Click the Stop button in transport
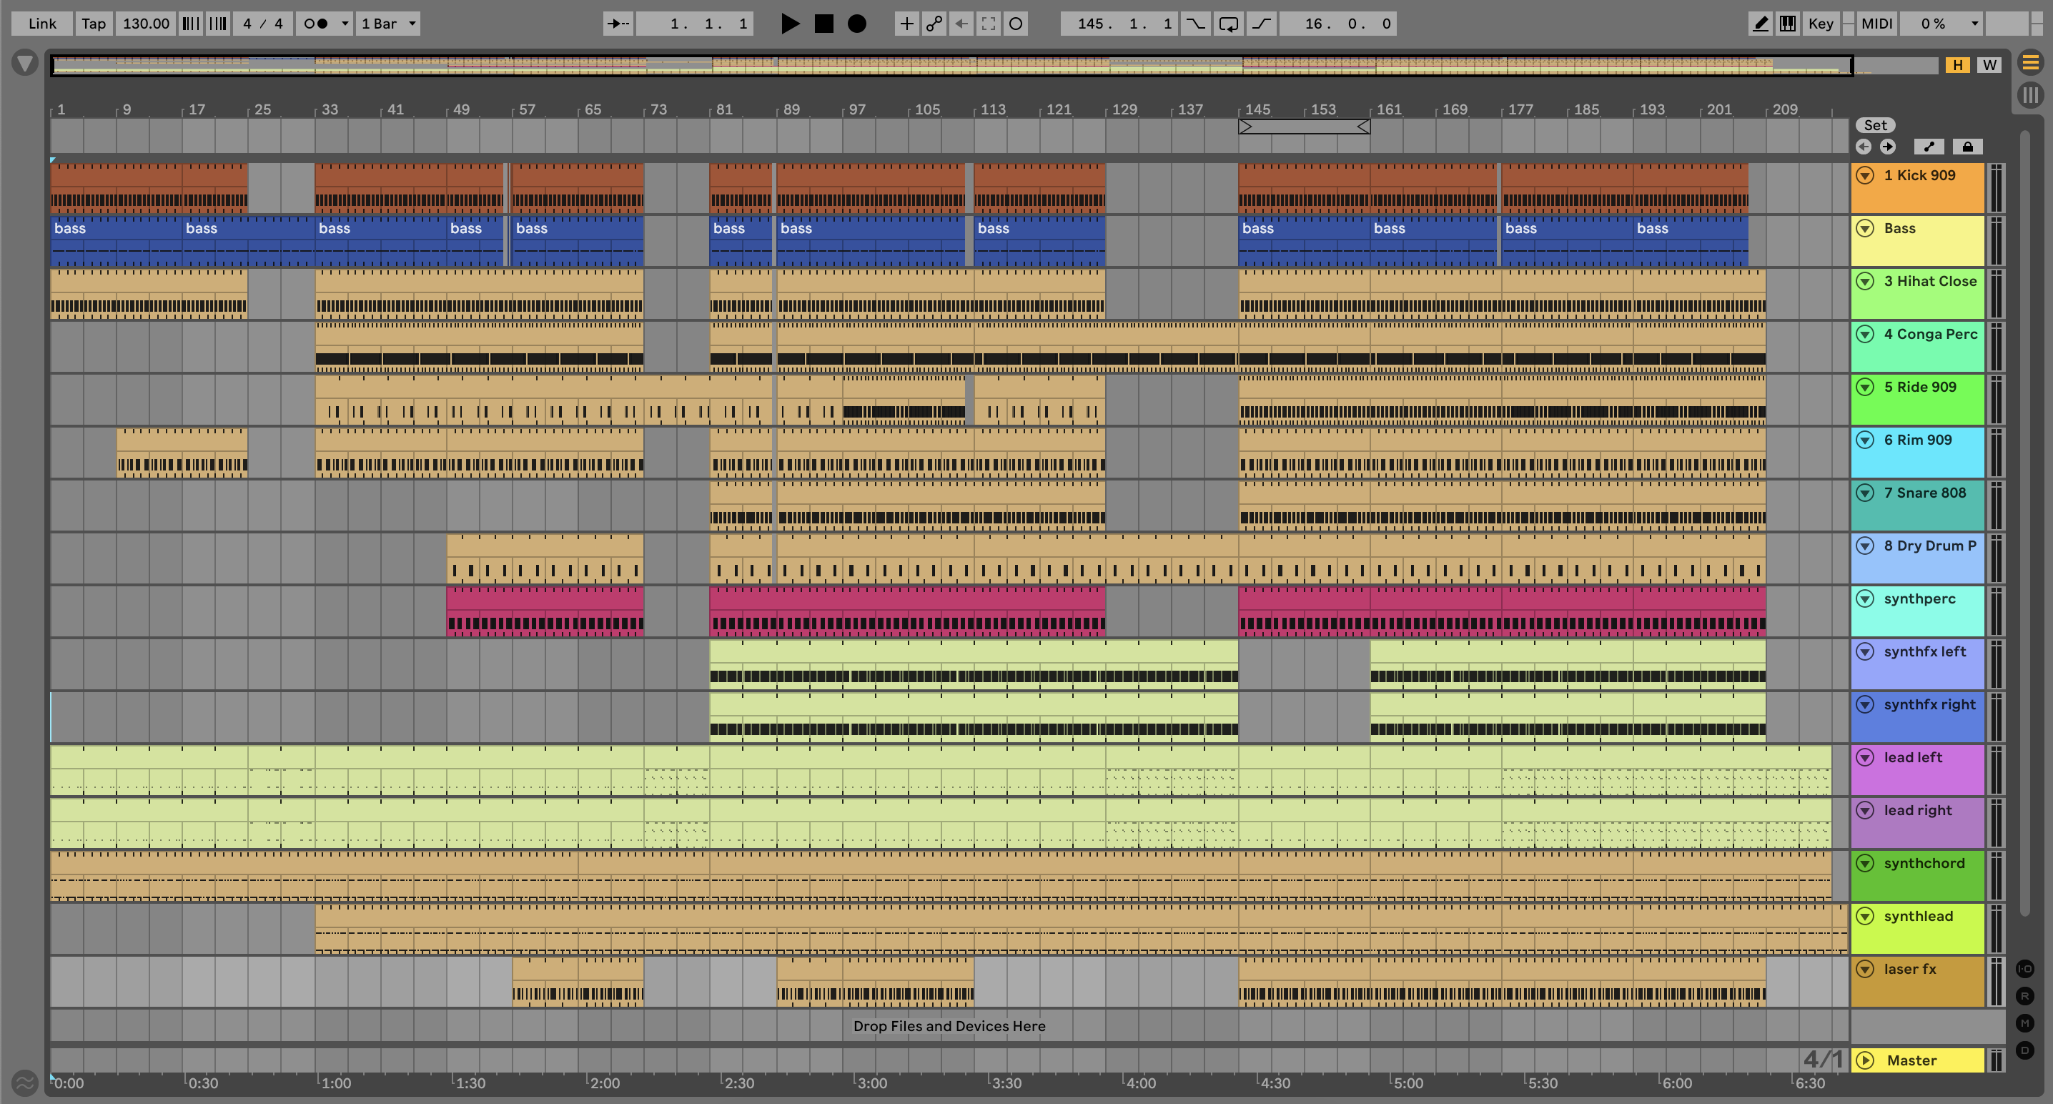 (823, 23)
